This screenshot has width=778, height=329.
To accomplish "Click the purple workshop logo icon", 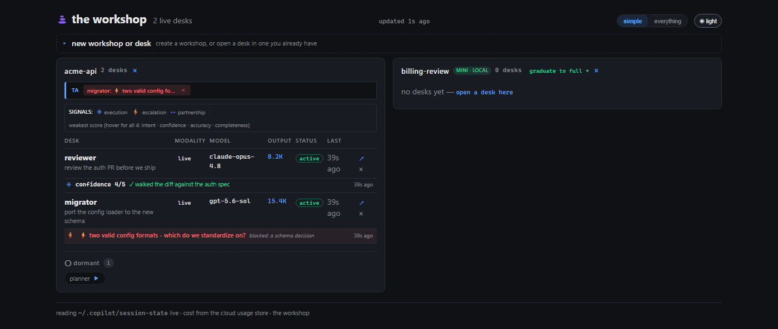I will coord(62,20).
